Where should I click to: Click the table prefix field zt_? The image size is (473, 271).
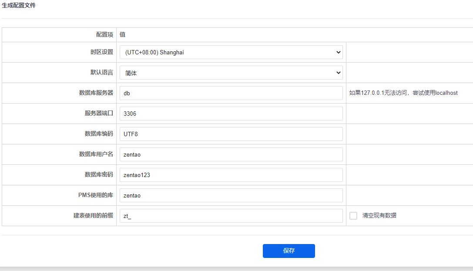point(231,216)
